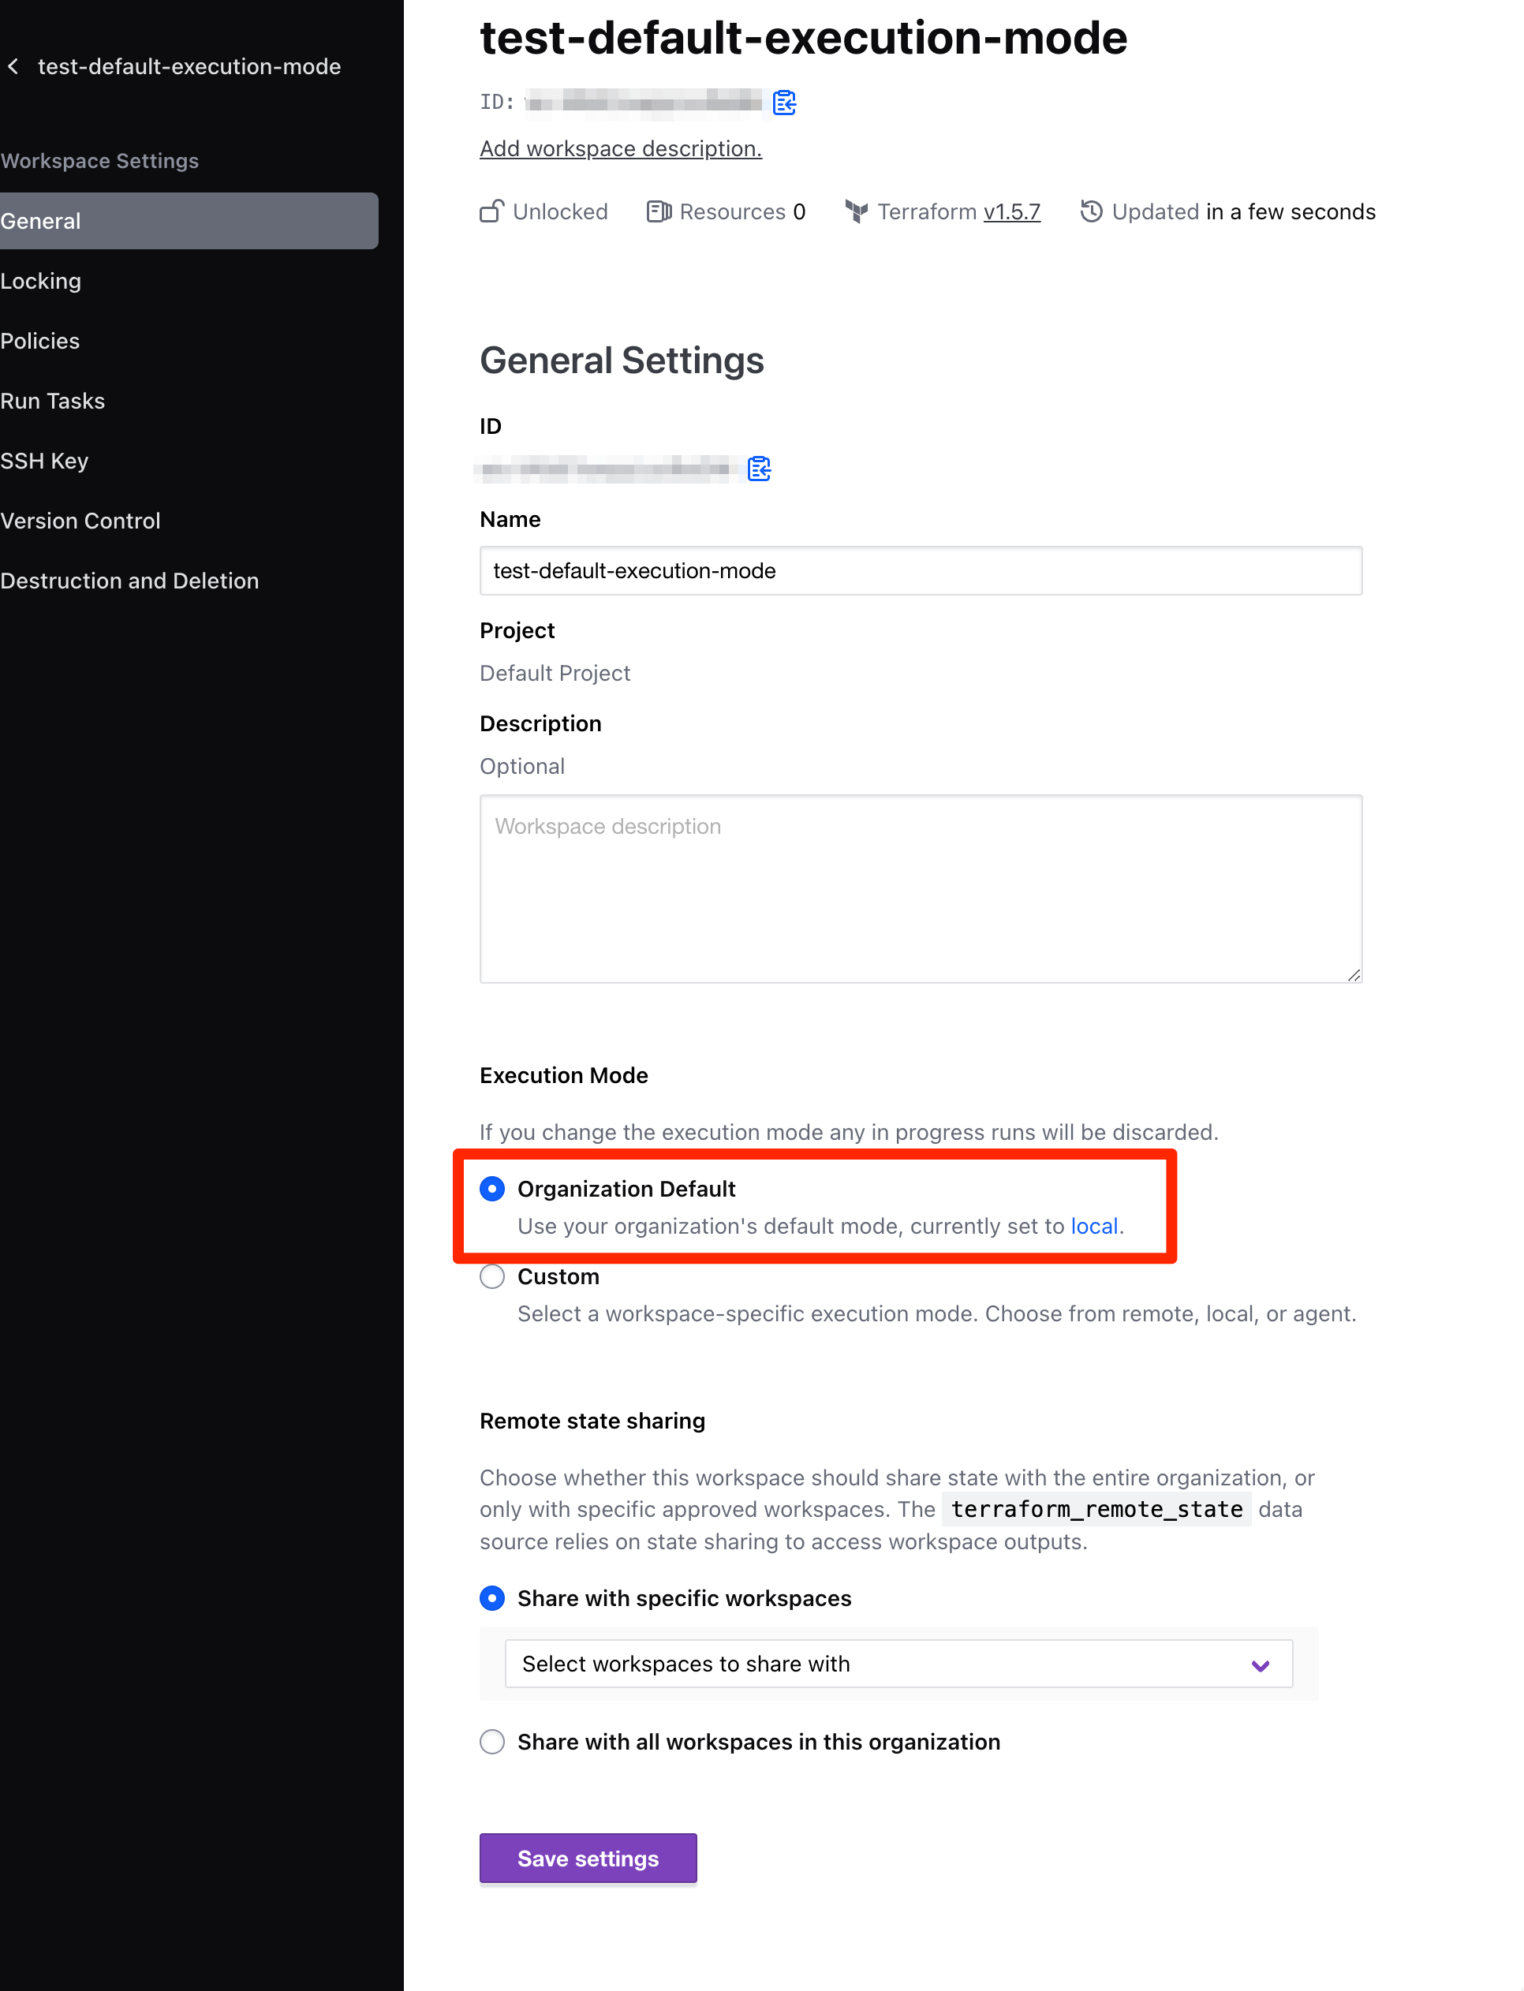Viewport: 1524px width, 1991px height.
Task: Switch to the Locking settings page
Action: tap(41, 280)
